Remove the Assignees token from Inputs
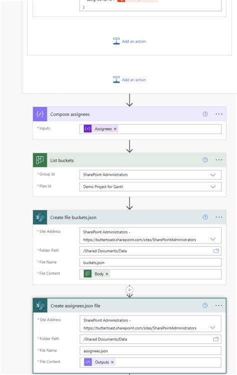This screenshot has width=237, height=375. [x=115, y=129]
